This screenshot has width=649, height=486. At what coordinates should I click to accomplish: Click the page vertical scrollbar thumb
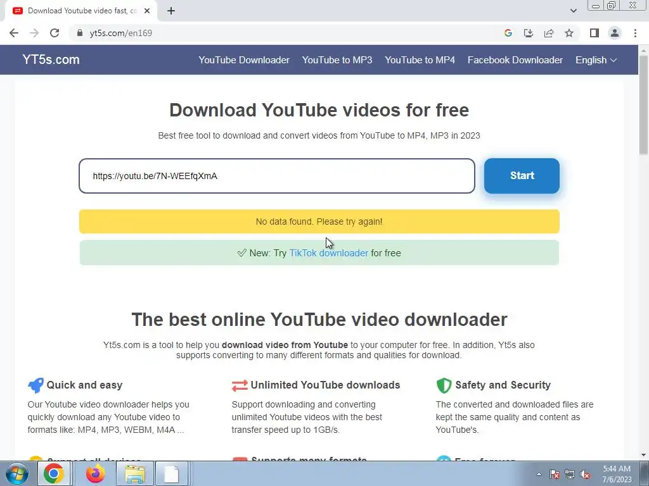644,106
